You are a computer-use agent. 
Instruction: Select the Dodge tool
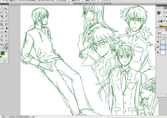pos(6,32)
